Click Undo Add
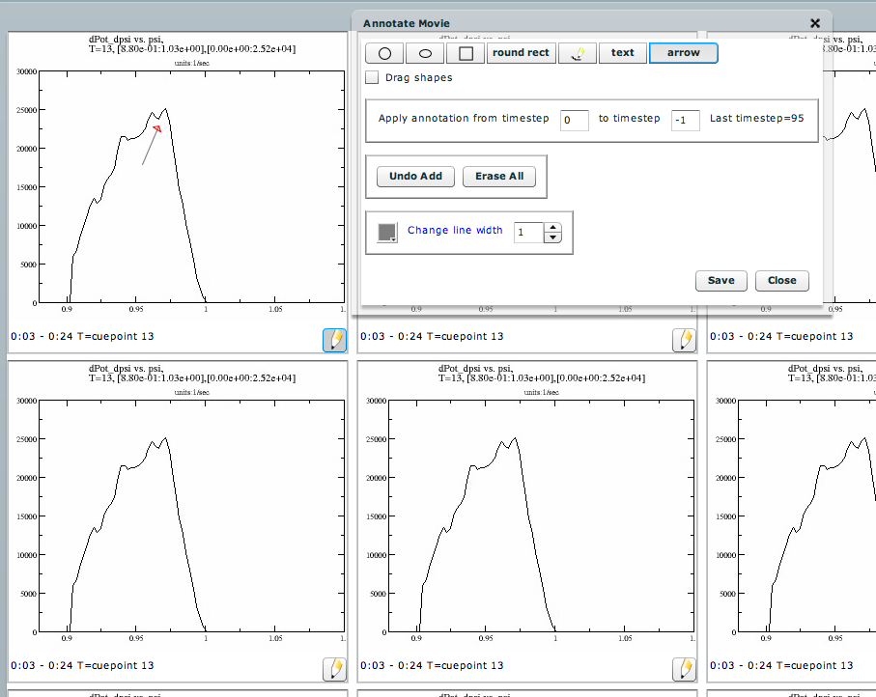Screen dimensions: 876x697 click(x=415, y=177)
